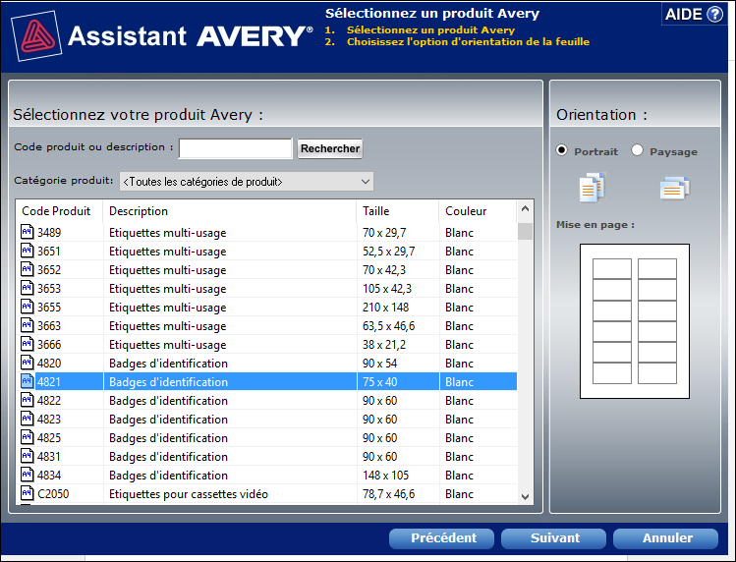Click the A4 icon beside code 3655

(x=28, y=307)
